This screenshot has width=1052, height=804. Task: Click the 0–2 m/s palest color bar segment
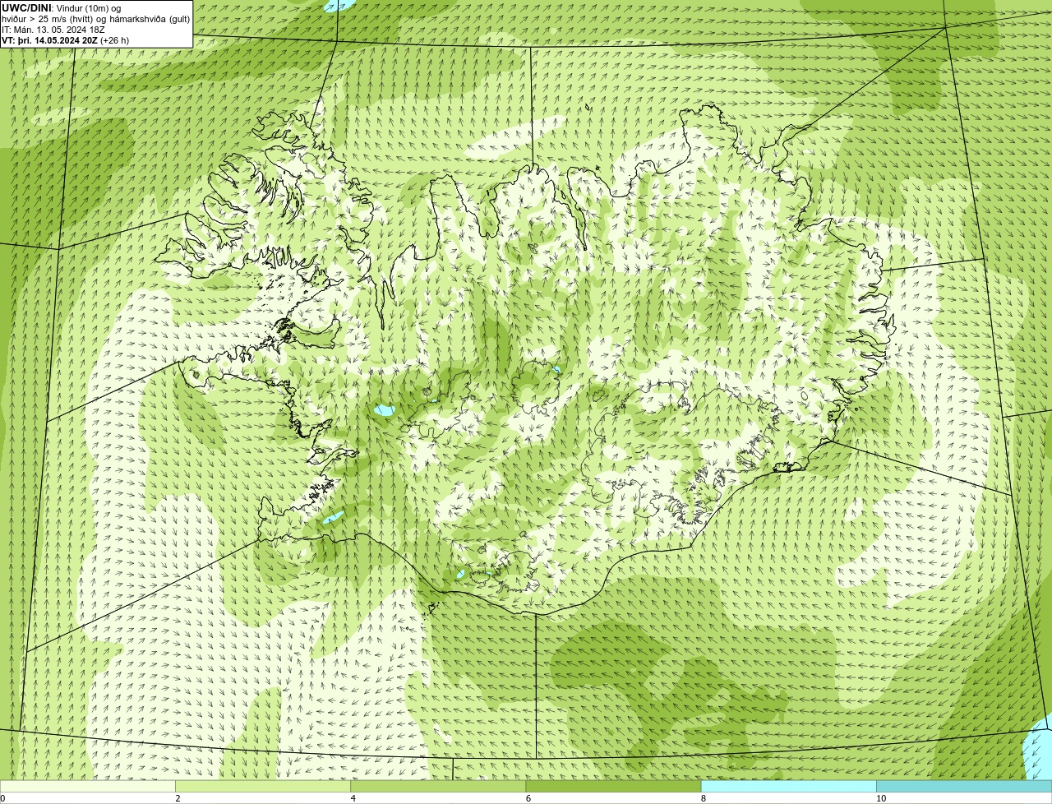(x=87, y=787)
